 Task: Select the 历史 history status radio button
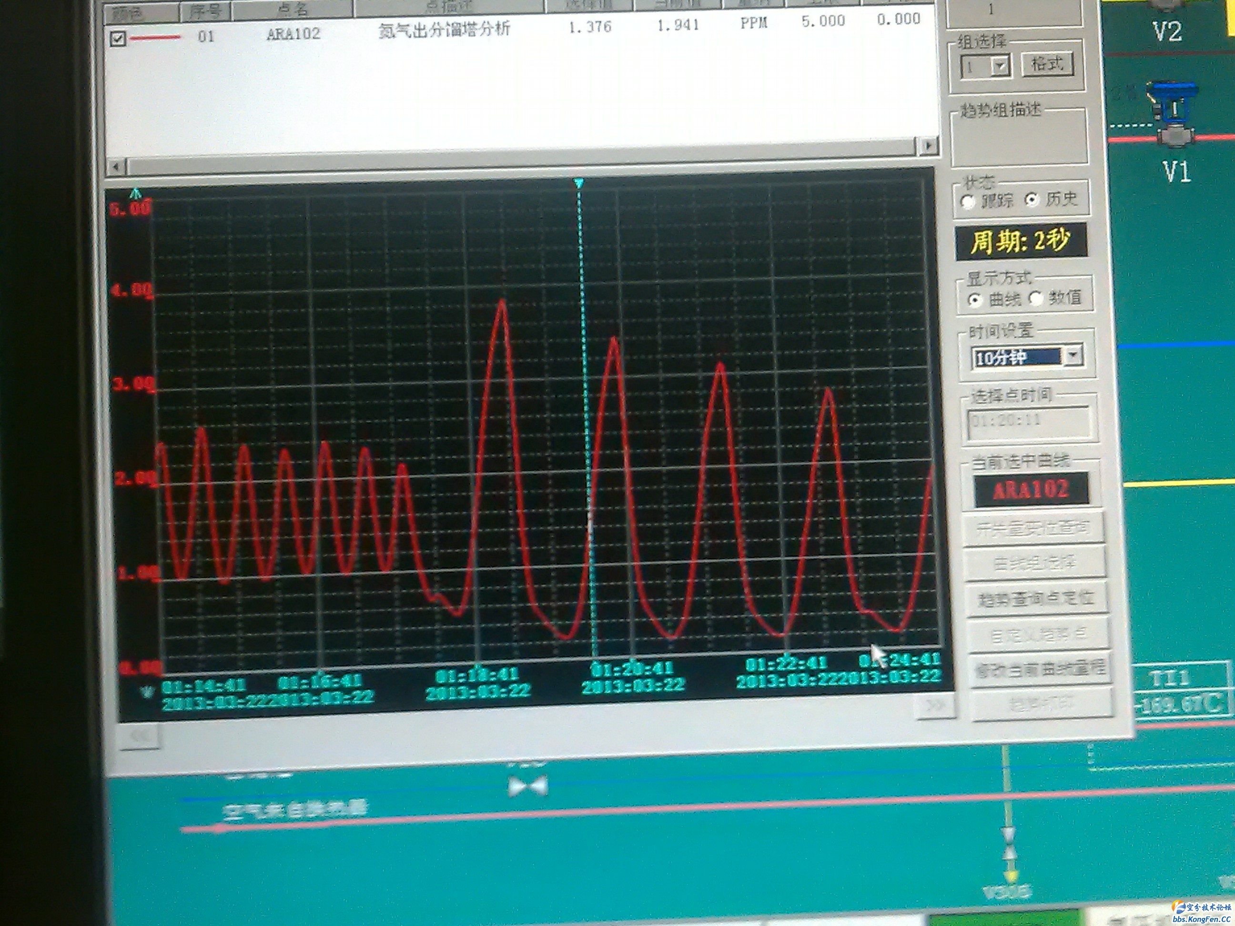pyautogui.click(x=1032, y=199)
